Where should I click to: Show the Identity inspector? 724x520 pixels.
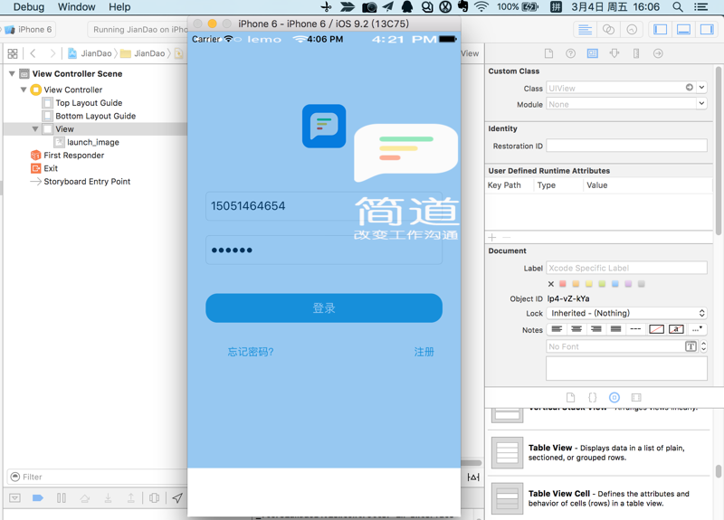point(593,53)
